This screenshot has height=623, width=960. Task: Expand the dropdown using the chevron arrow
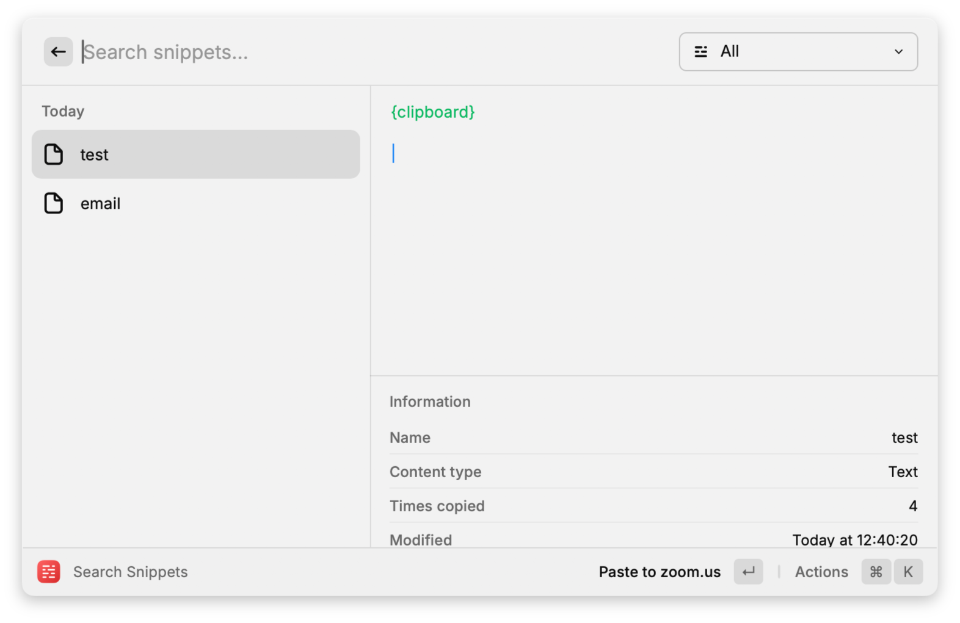pos(898,52)
